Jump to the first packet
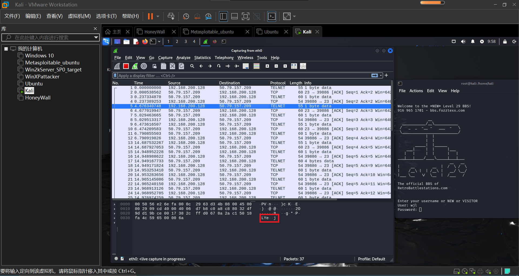Screen dimensions: 519x276 pyautogui.click(x=228, y=66)
